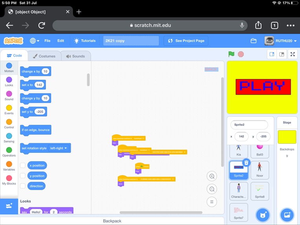
Task: Open the Sound blocks category
Action: pos(9,96)
